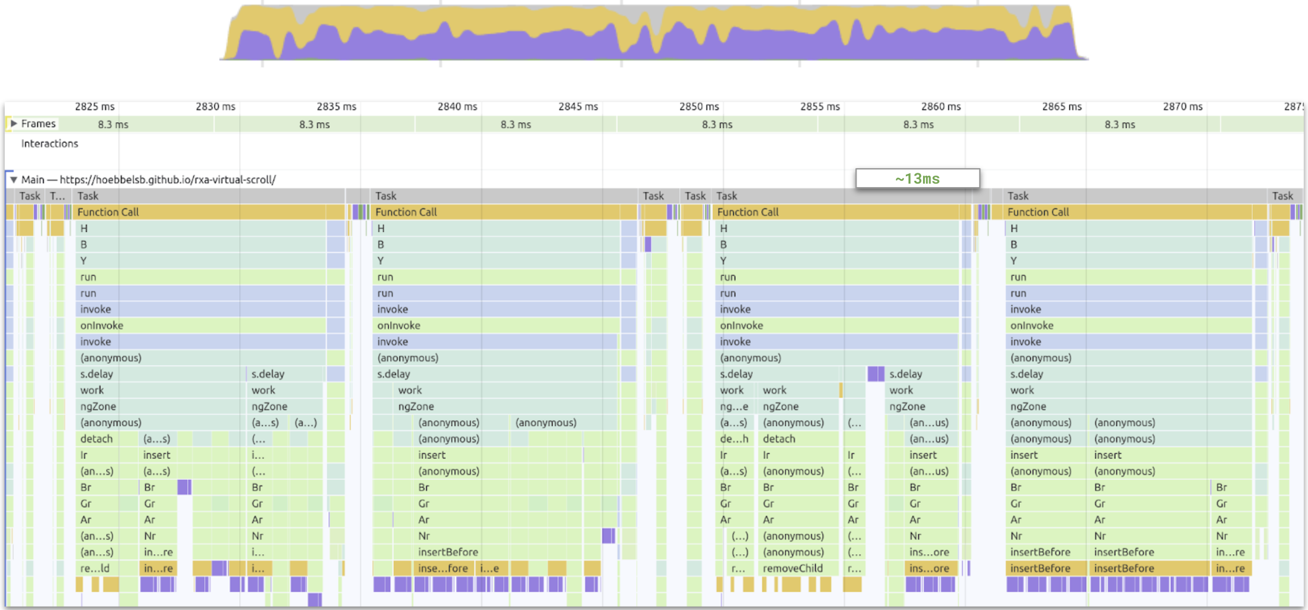The width and height of the screenshot is (1308, 610).
Task: Click the purple block left of s.delay
Action: click(875, 374)
